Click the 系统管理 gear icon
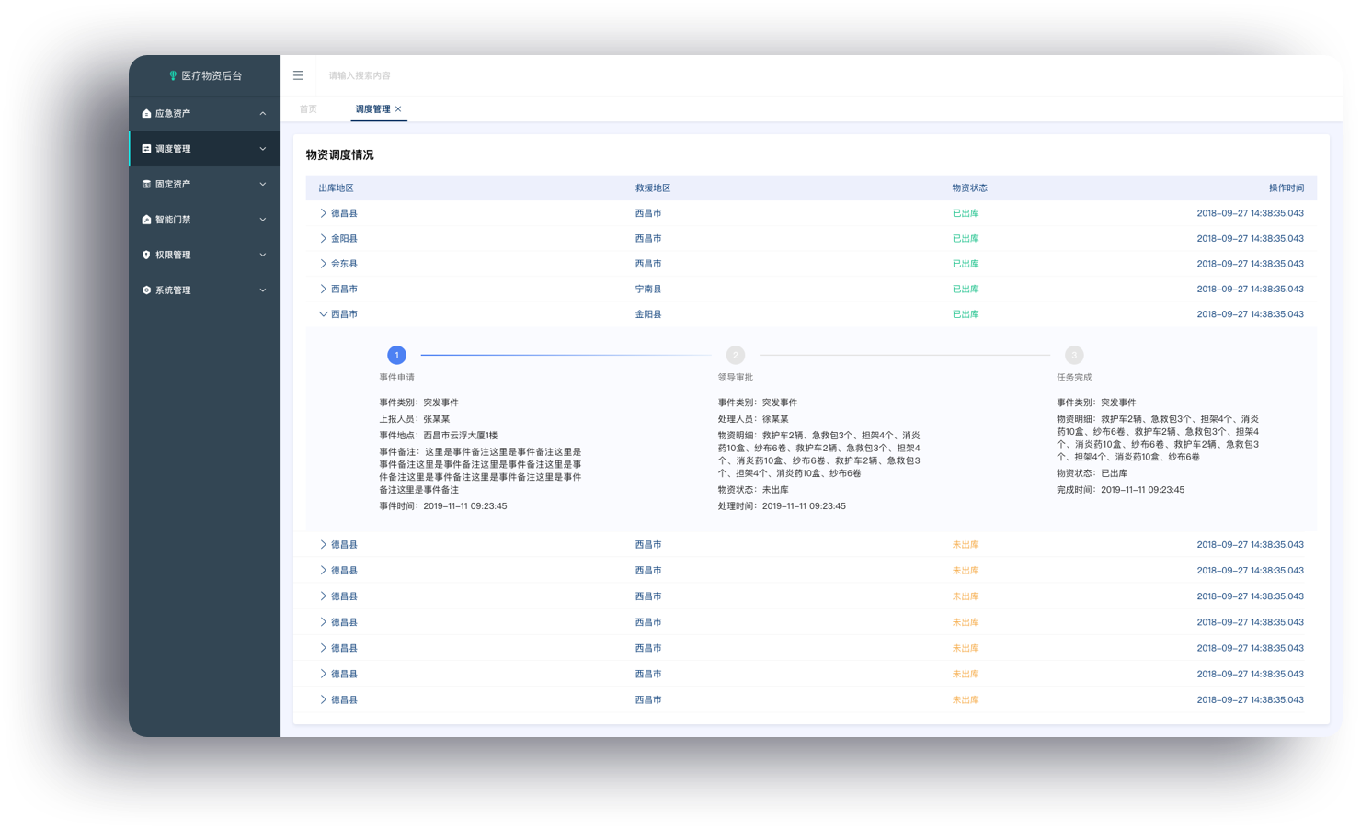 tap(146, 290)
